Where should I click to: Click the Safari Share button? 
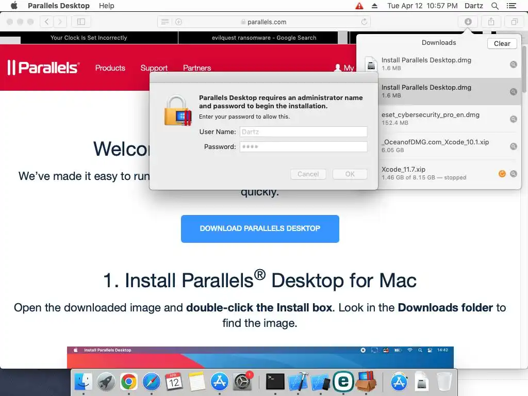491,22
